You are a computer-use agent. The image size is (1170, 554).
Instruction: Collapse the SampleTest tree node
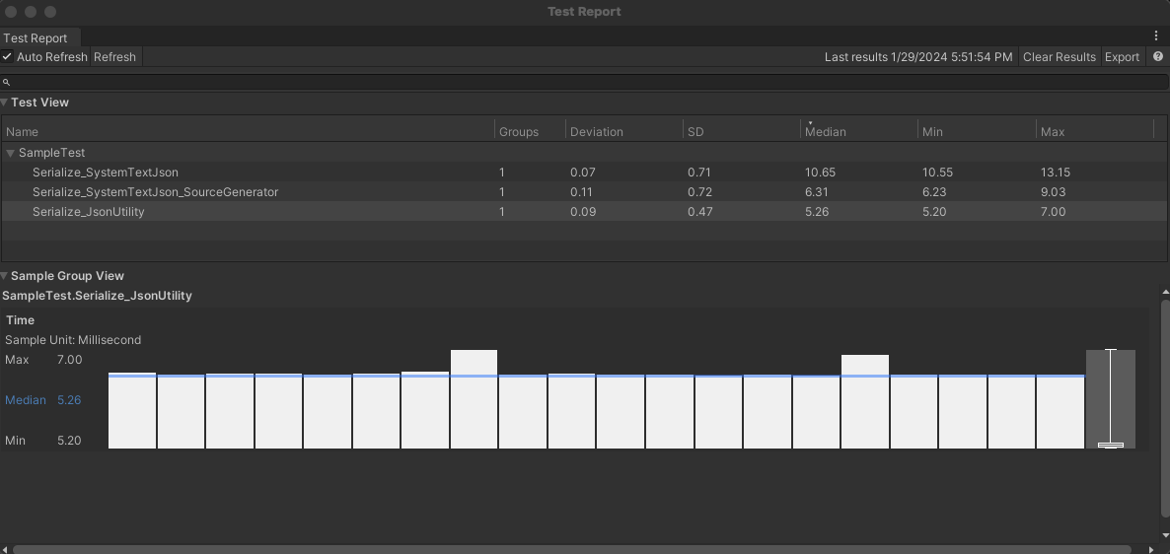11,153
